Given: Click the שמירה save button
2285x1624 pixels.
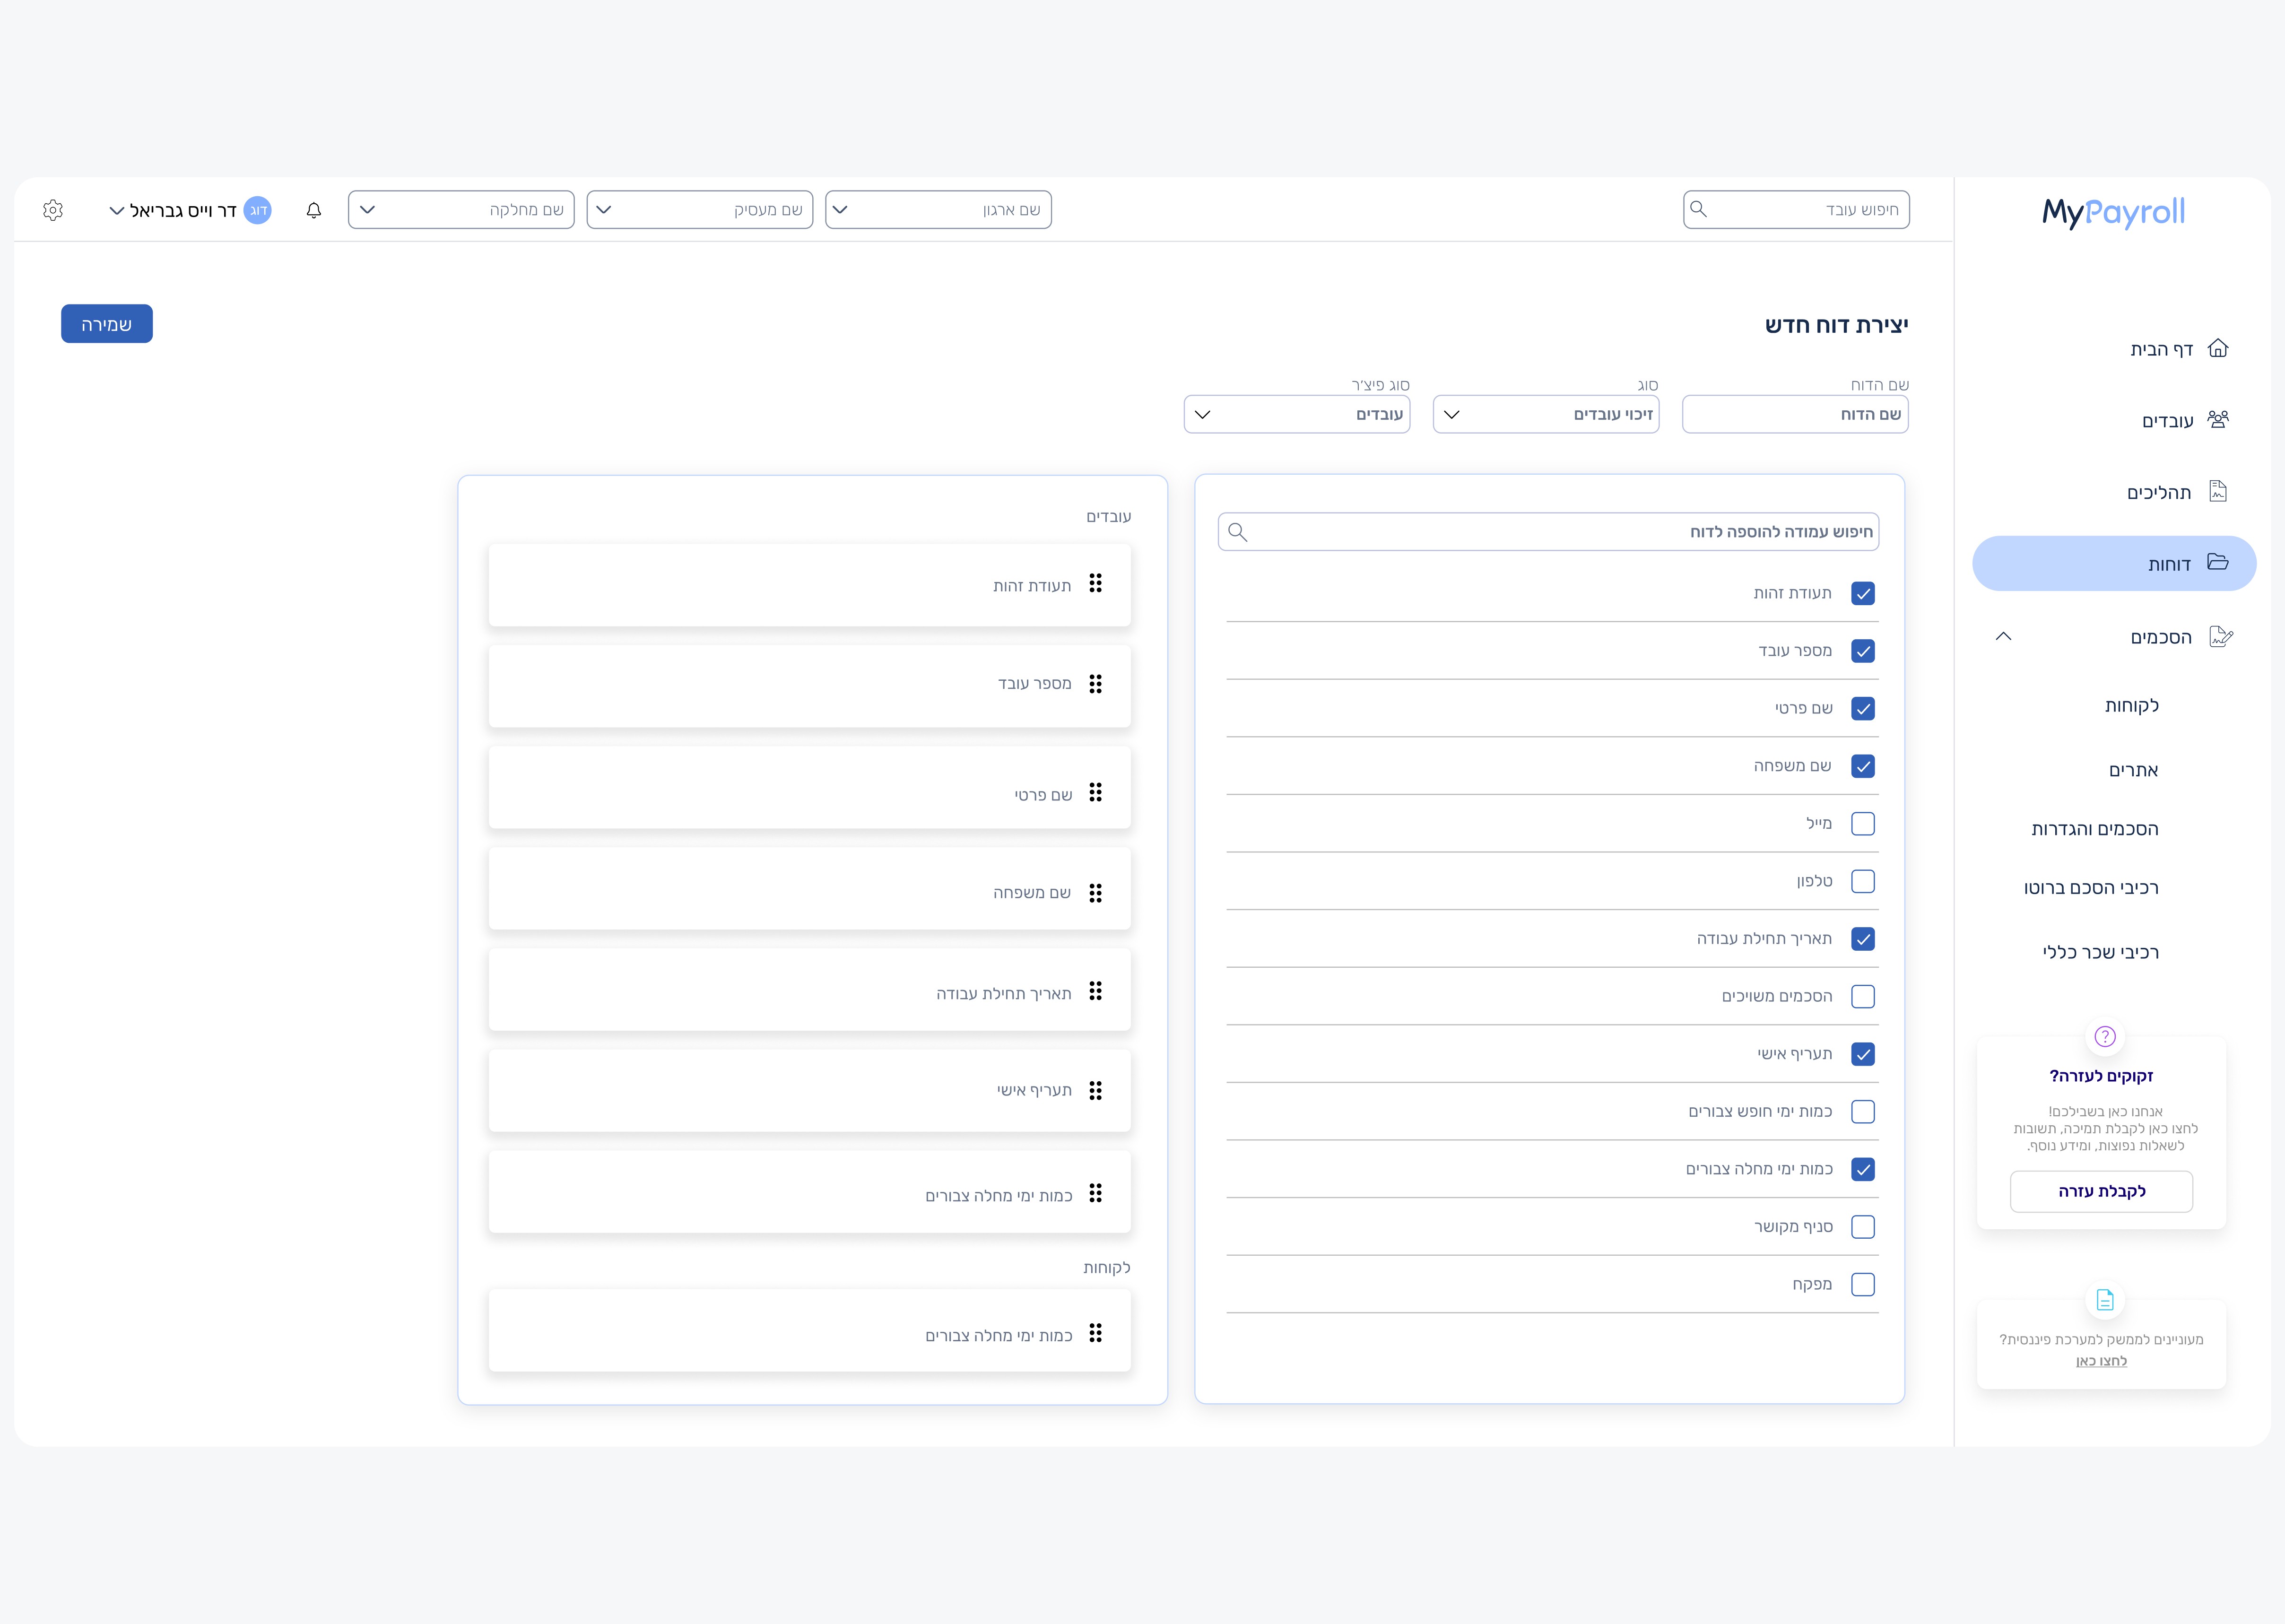Looking at the screenshot, I should [x=107, y=324].
